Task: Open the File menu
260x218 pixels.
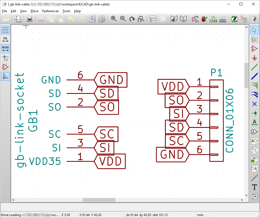Action: point(4,11)
